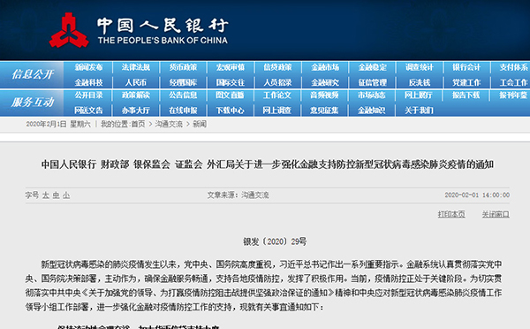Click the 打印本页 print link
The width and height of the screenshot is (530, 329).
pyautogui.click(x=451, y=214)
